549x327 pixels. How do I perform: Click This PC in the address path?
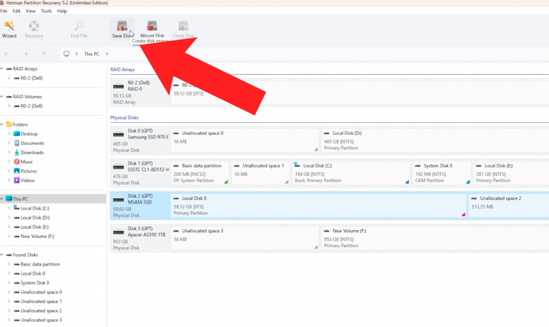coord(91,54)
